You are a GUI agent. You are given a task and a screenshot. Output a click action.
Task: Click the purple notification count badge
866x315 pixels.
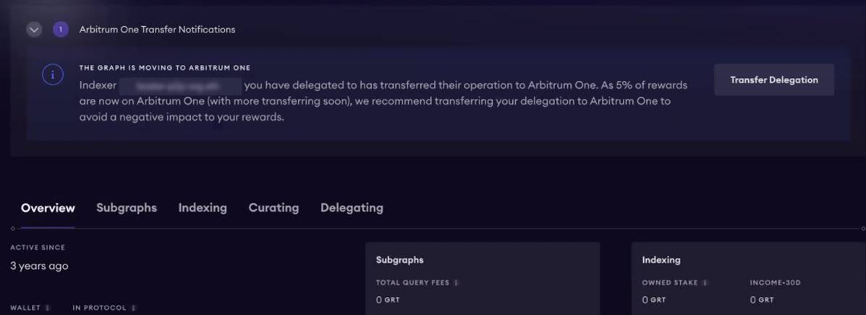pyautogui.click(x=61, y=30)
